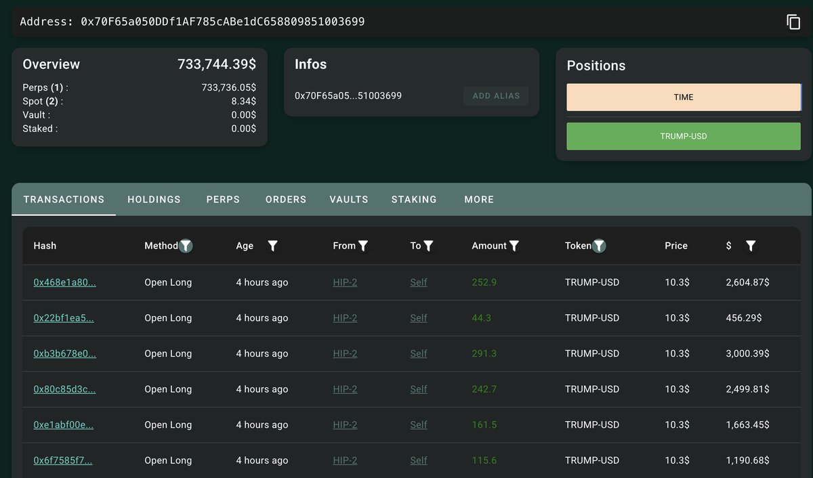Filter transactions by From column
The height and width of the screenshot is (478, 813).
pyautogui.click(x=363, y=246)
